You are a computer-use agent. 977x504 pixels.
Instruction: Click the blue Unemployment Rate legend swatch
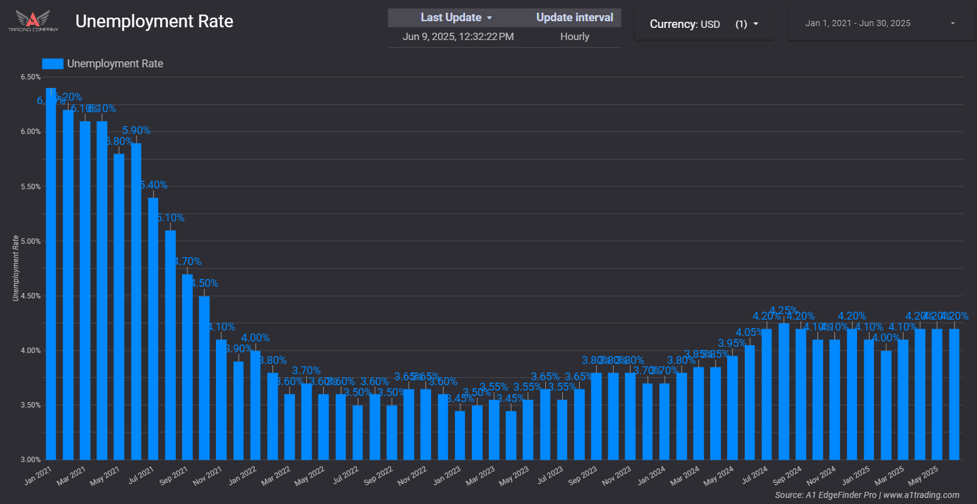point(53,64)
